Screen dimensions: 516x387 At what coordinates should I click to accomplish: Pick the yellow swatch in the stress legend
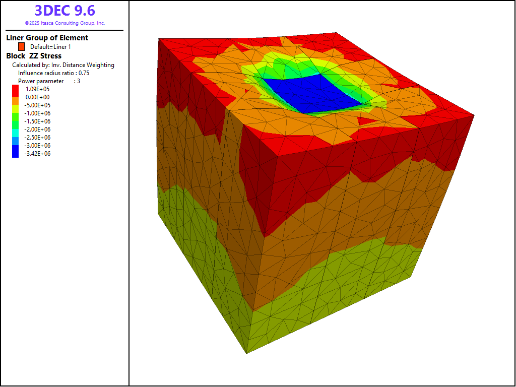point(15,105)
